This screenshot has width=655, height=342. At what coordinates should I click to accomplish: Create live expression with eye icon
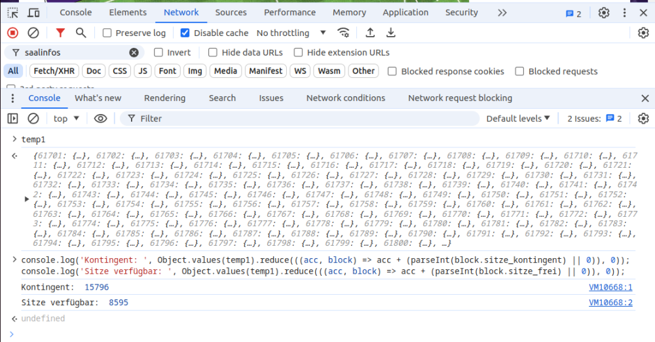point(100,119)
